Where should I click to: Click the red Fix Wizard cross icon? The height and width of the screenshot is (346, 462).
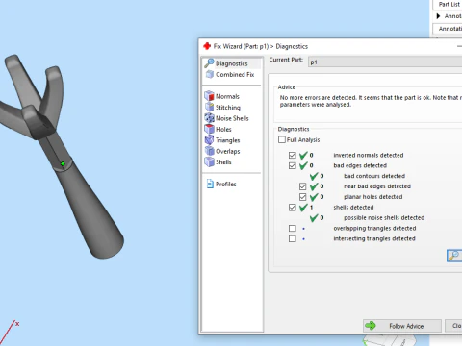click(x=207, y=46)
